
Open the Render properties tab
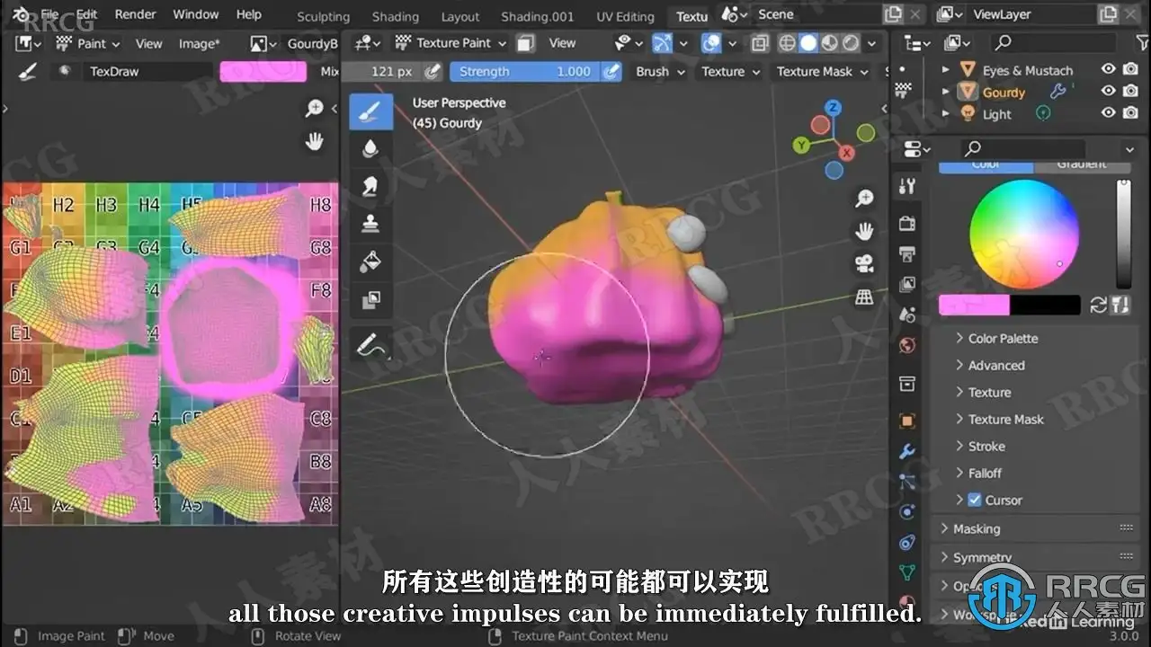coord(906,223)
